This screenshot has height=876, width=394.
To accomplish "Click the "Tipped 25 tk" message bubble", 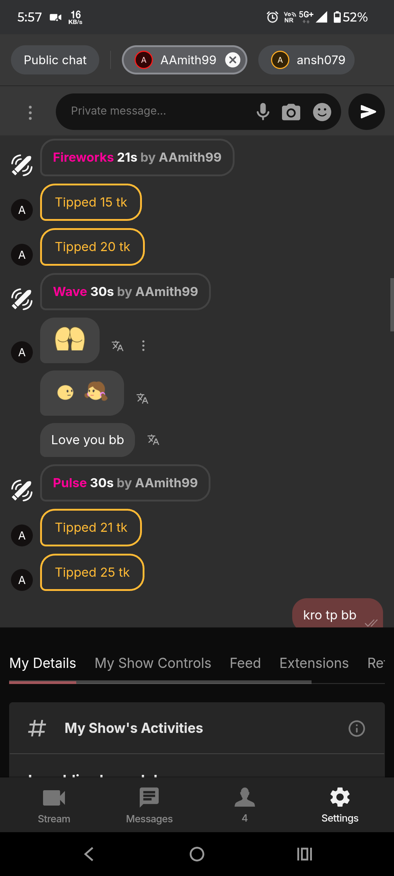I will (x=92, y=572).
